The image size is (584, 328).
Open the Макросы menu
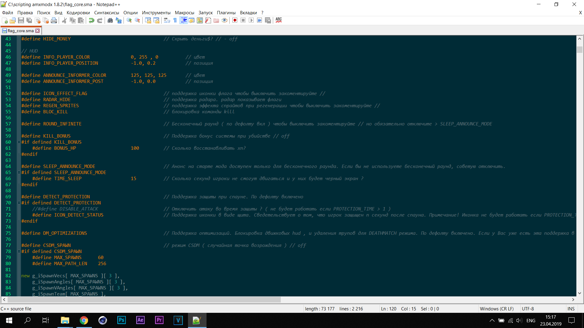(184, 12)
